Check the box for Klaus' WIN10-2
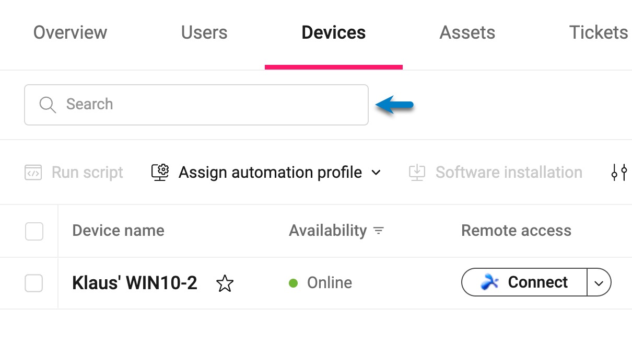632x342 pixels. (x=34, y=283)
